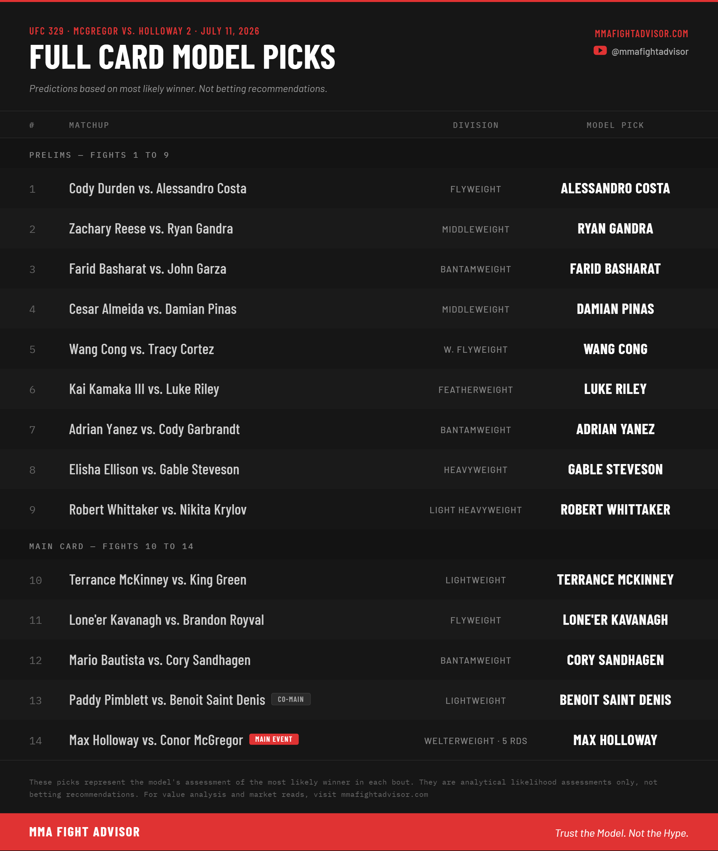This screenshot has height=851, width=718.
Task: Click the @mmafightadvisor handle
Action: coord(650,52)
